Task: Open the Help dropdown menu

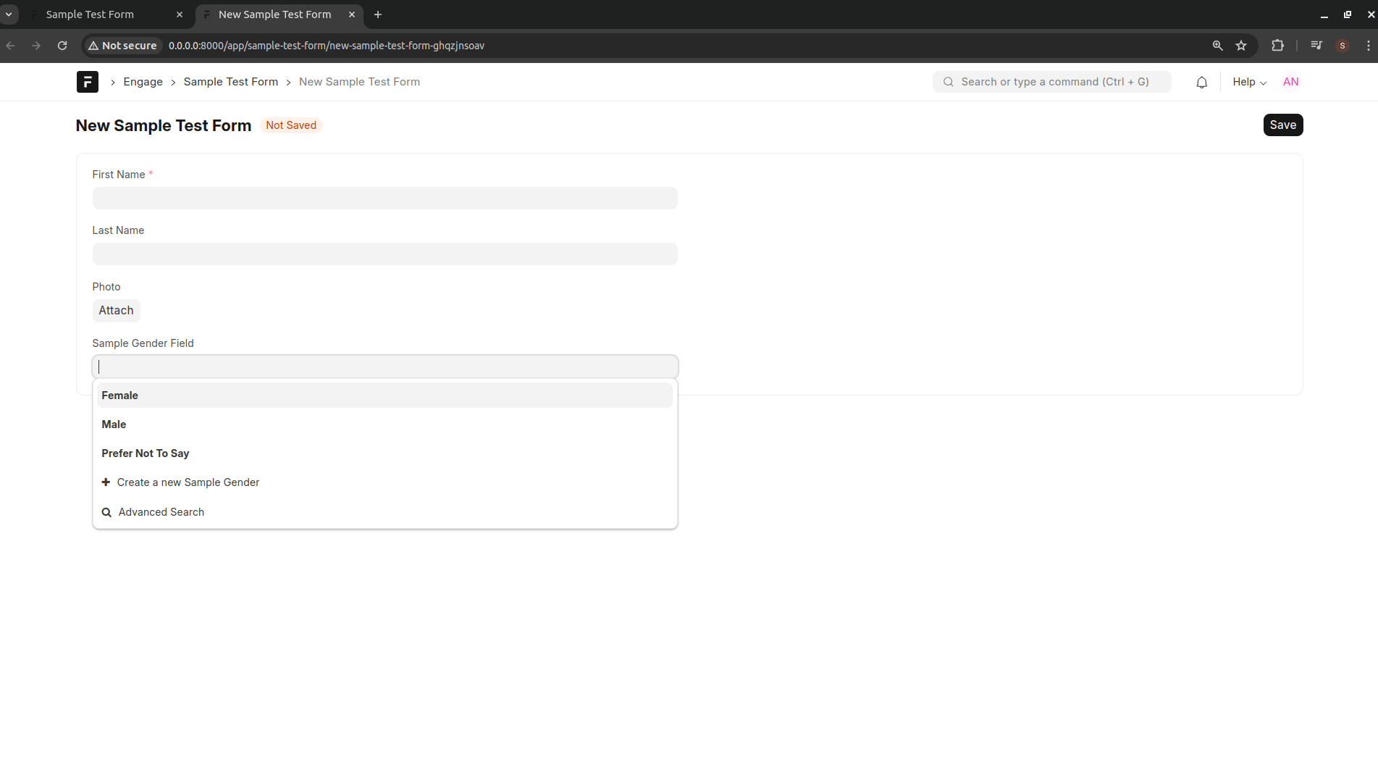Action: [1249, 82]
